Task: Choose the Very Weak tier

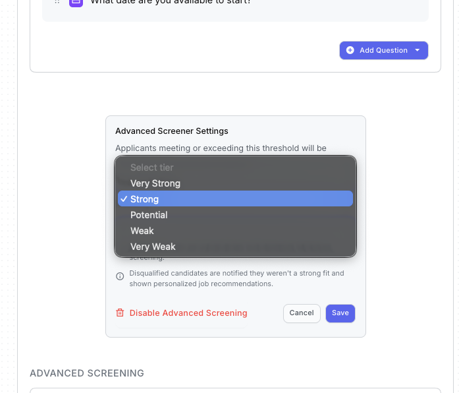Action: coord(153,247)
